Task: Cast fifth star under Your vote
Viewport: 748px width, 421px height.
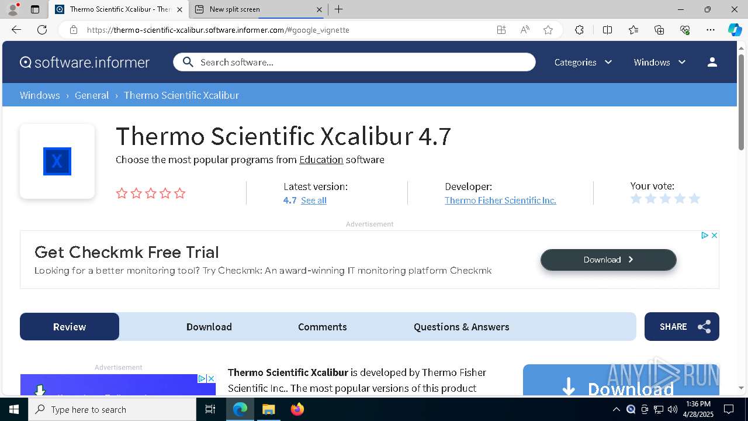Action: pyautogui.click(x=694, y=199)
